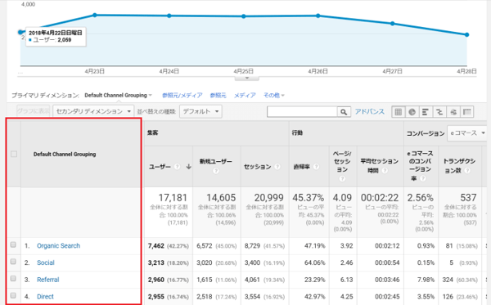Click the 7,462 Organic Search users cell

click(156, 246)
